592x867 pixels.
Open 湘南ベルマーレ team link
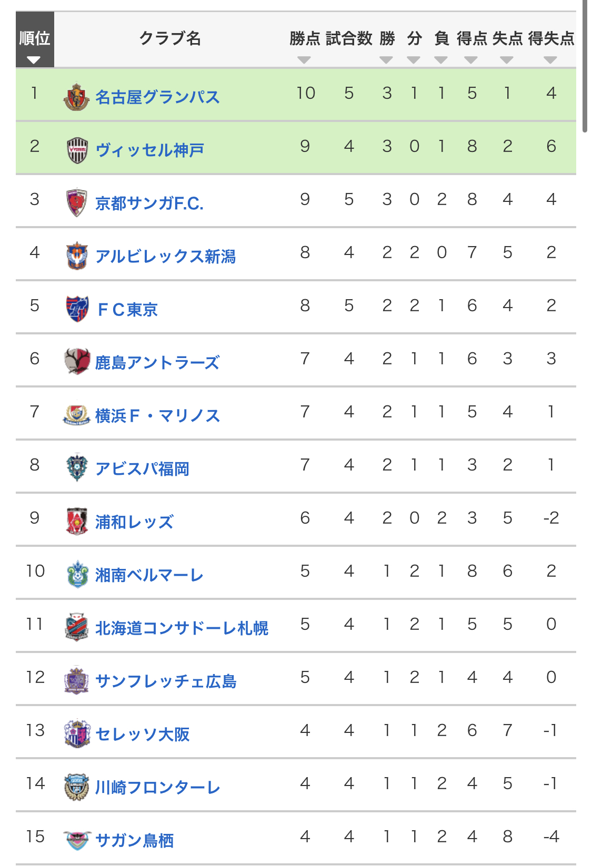[149, 575]
